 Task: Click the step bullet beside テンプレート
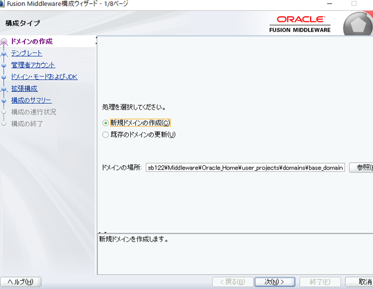tap(4, 54)
